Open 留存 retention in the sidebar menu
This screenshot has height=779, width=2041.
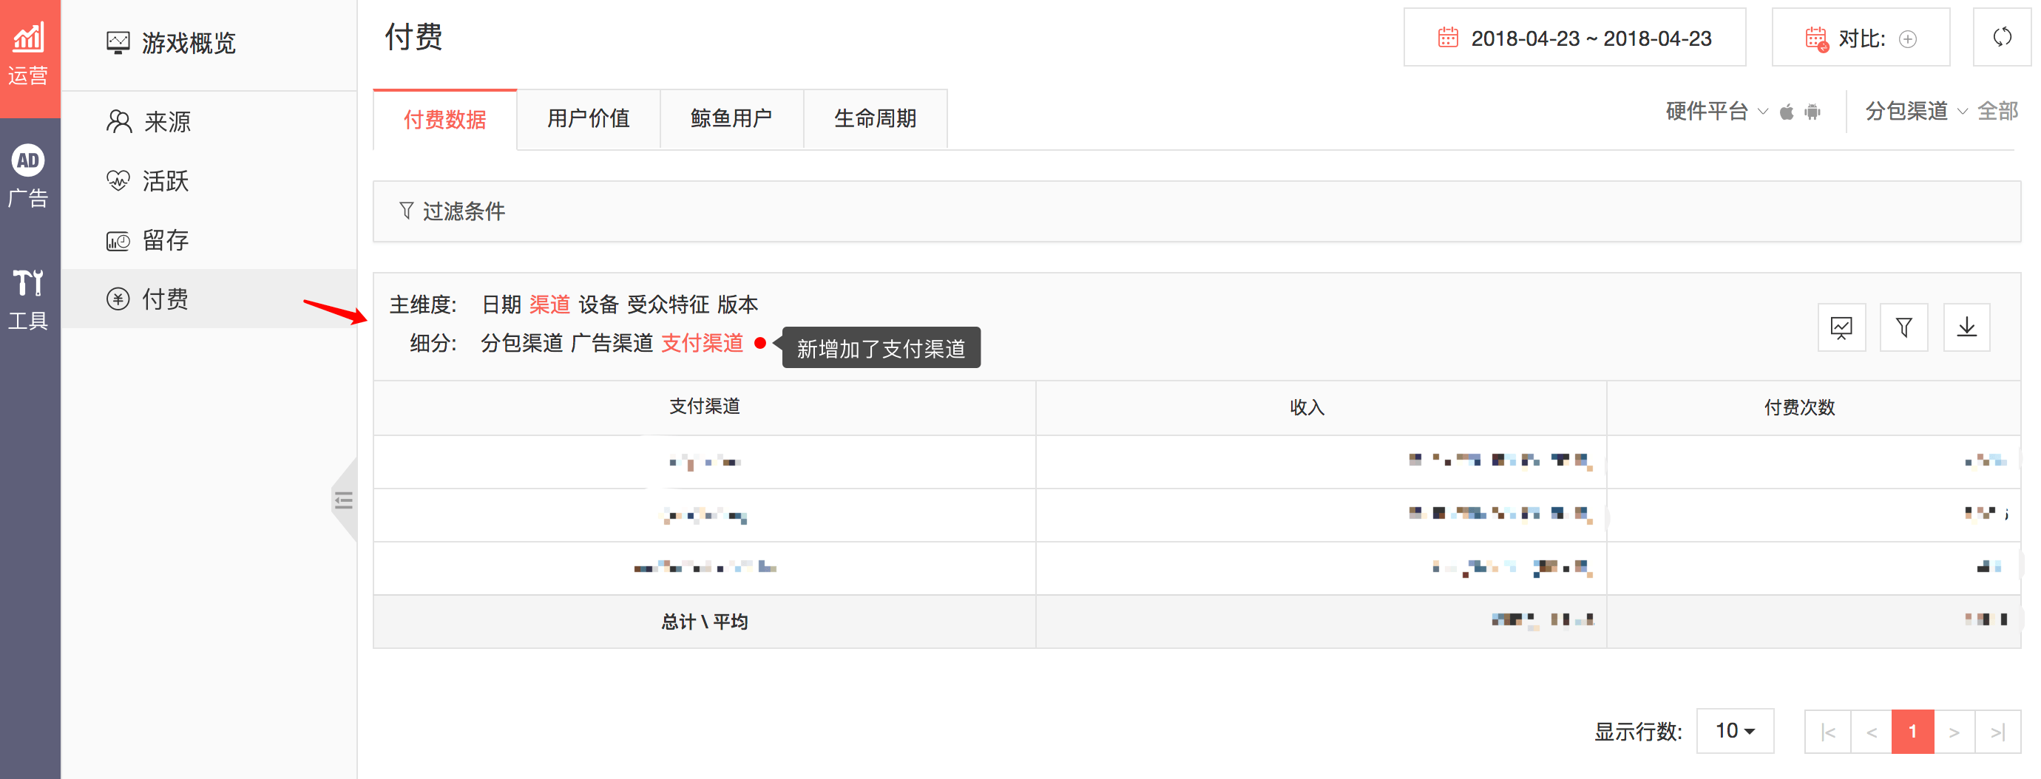165,241
